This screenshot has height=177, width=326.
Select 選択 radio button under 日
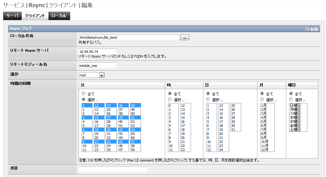[208, 100]
